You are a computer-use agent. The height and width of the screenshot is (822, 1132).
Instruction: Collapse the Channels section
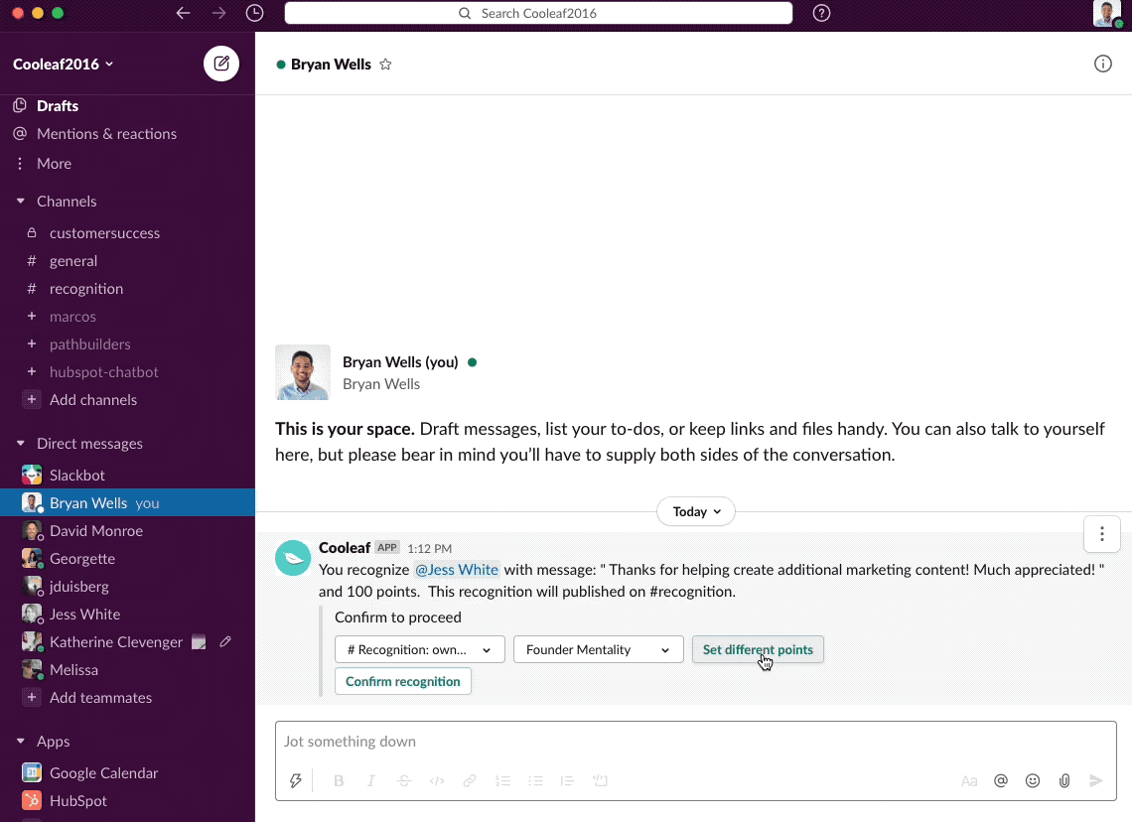(x=20, y=202)
